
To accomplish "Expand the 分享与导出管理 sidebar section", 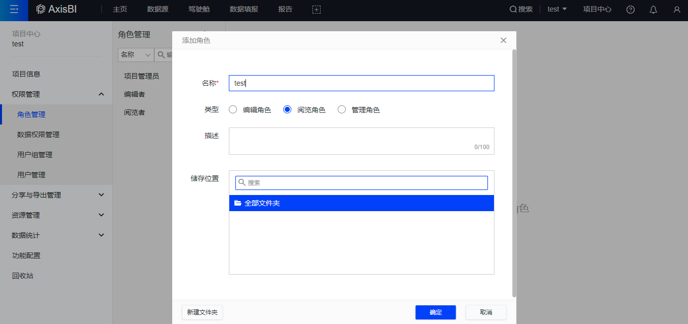I will [x=101, y=195].
